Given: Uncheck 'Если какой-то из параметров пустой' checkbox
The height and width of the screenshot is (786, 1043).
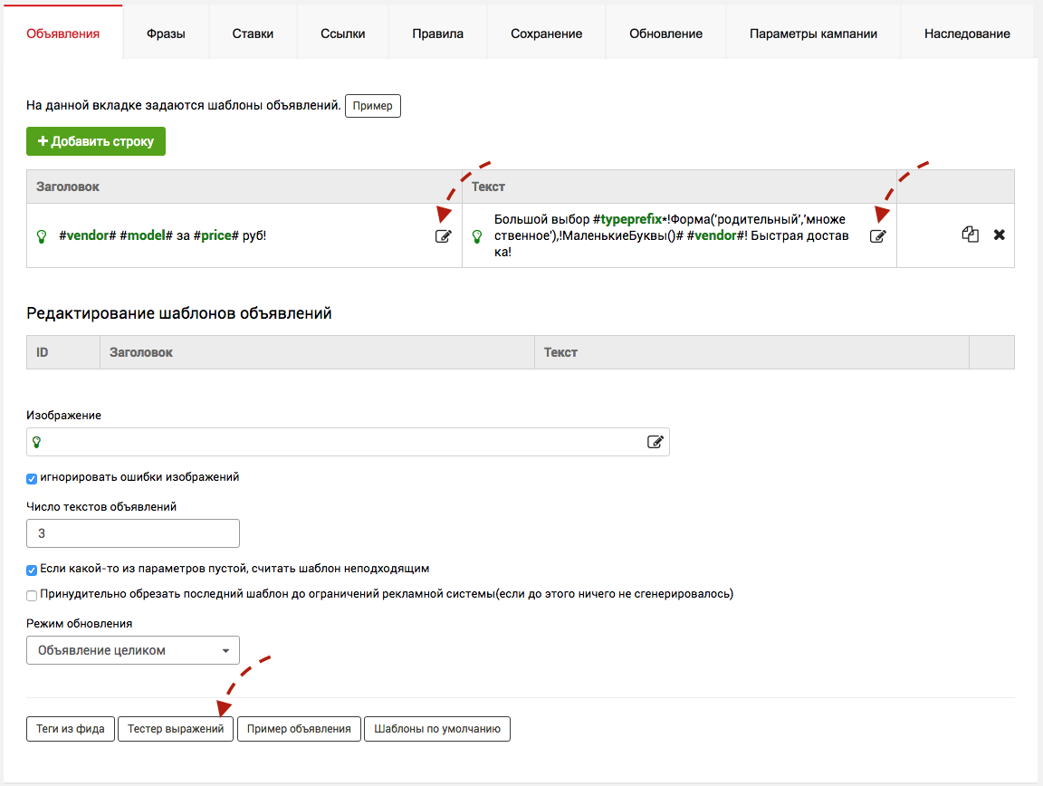Looking at the screenshot, I should pyautogui.click(x=32, y=570).
